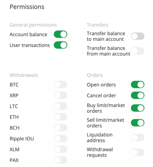Toggle Transfer balance from main account
The image size is (153, 167).
pos(138,51)
